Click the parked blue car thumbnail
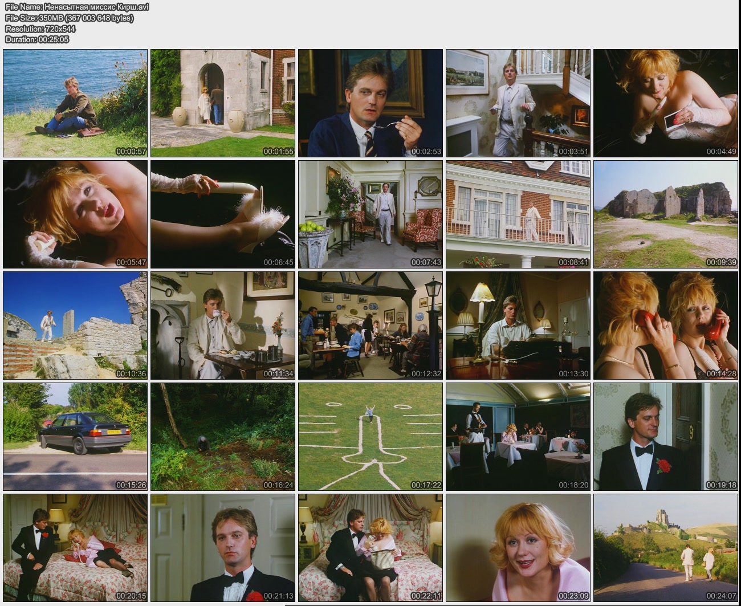Image resolution: width=741 pixels, height=606 pixels. click(x=75, y=436)
